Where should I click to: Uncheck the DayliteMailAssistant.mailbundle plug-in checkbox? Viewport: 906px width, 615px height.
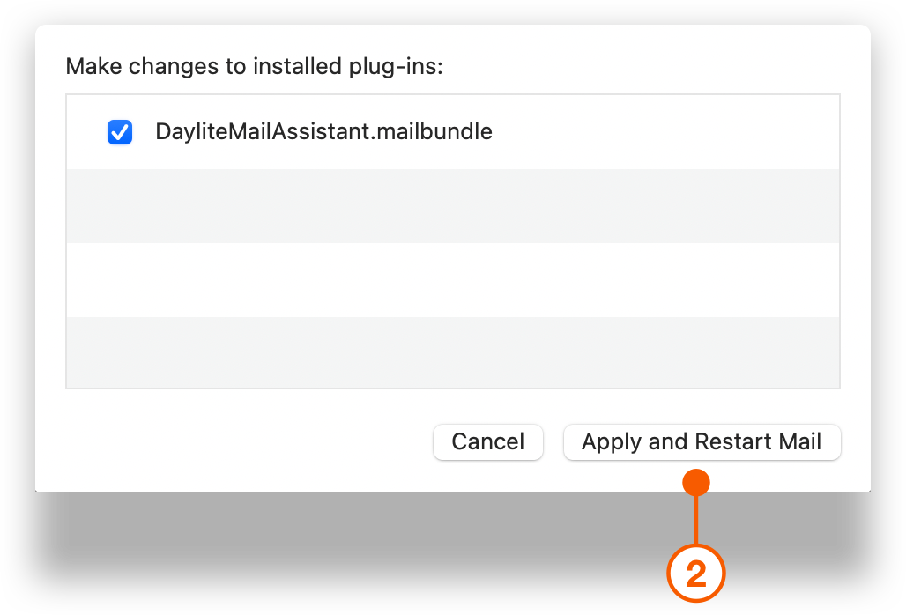[120, 131]
